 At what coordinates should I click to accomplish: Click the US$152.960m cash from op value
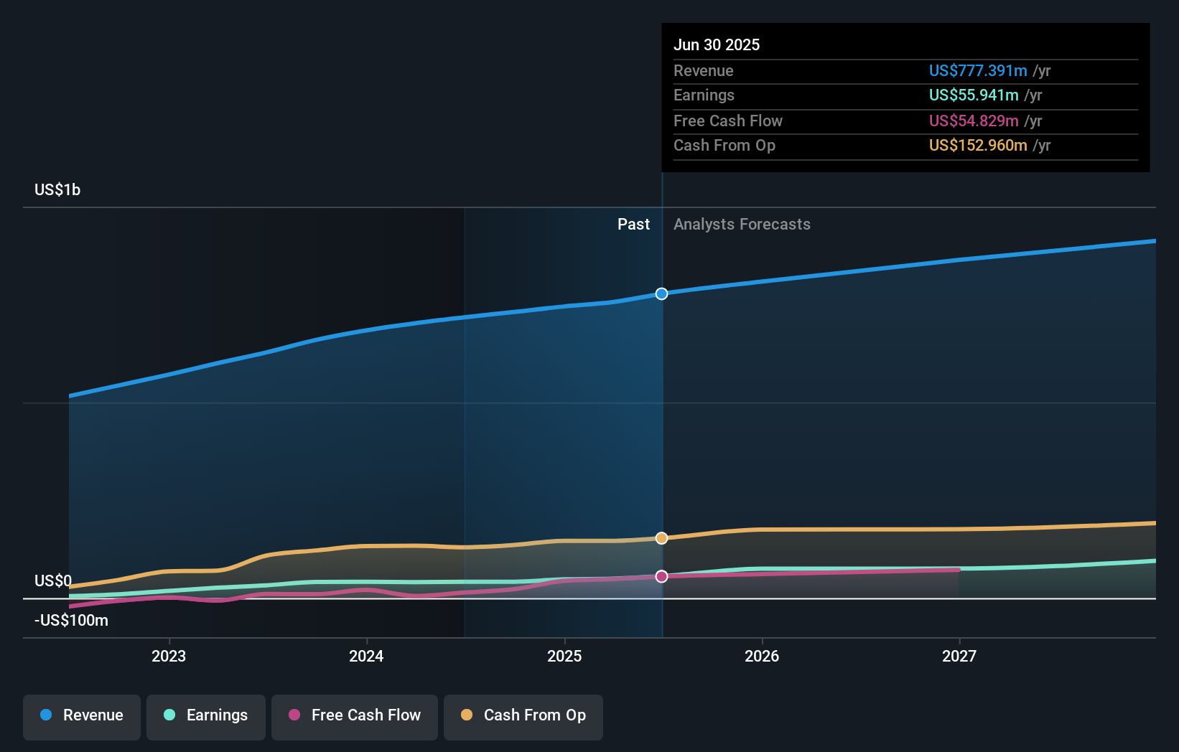tap(978, 145)
